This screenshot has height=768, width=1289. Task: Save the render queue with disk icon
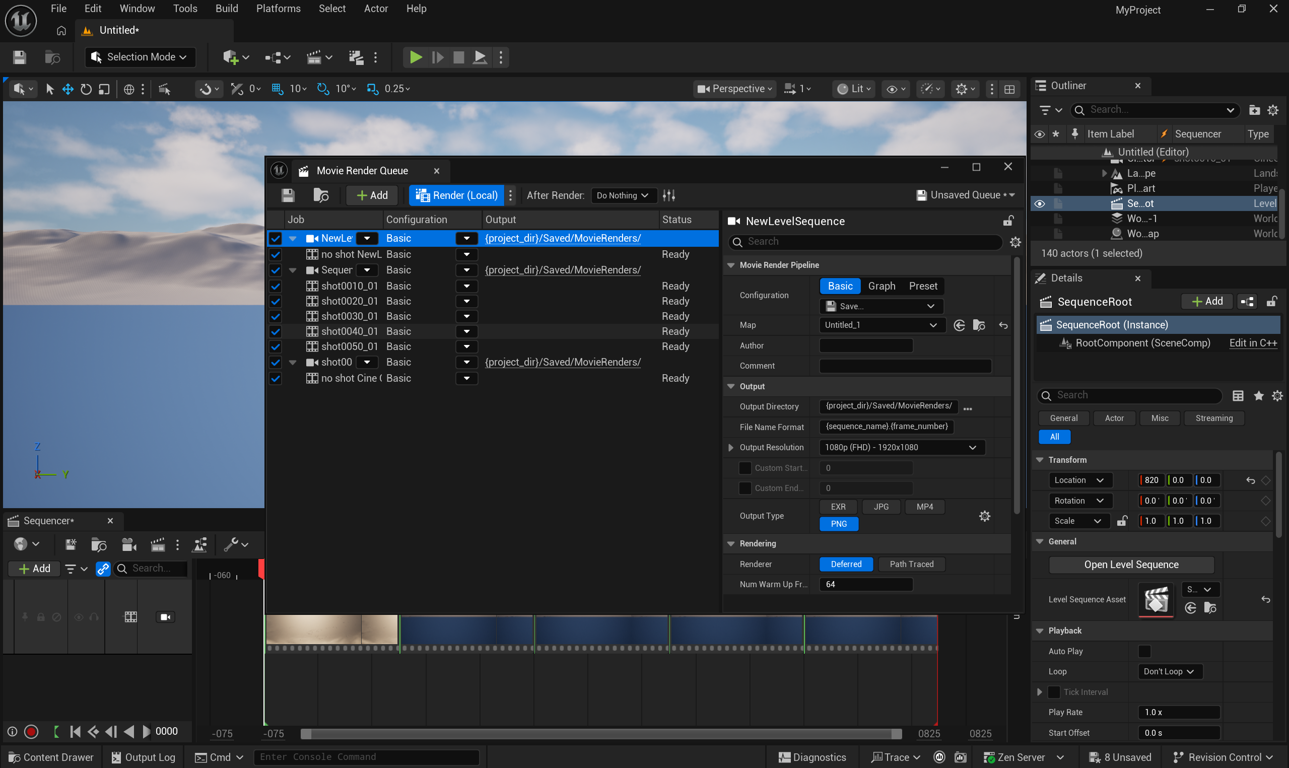(x=288, y=195)
